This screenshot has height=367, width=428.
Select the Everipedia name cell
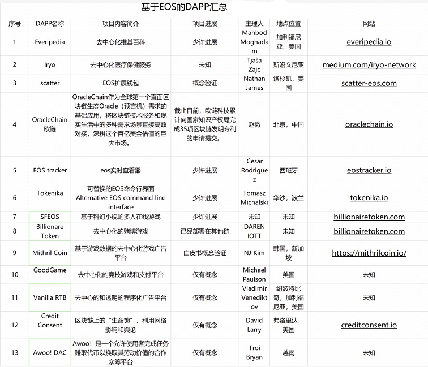click(50, 42)
